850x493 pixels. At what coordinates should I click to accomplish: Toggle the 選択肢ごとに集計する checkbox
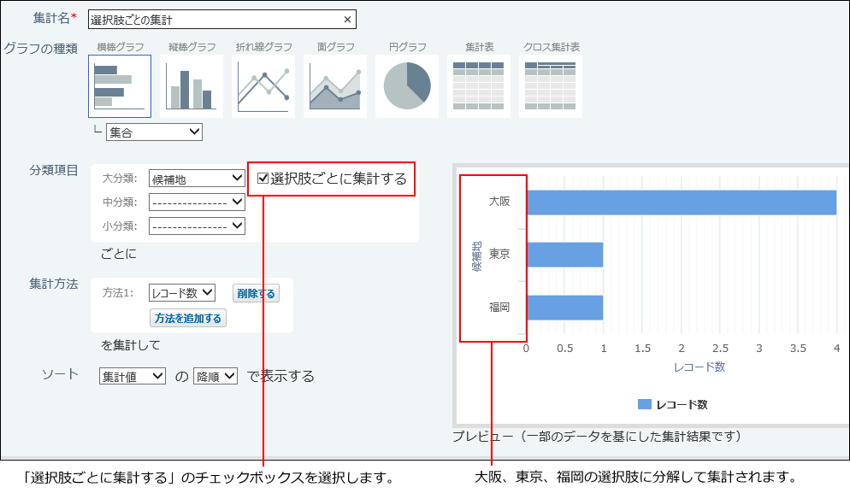[263, 179]
